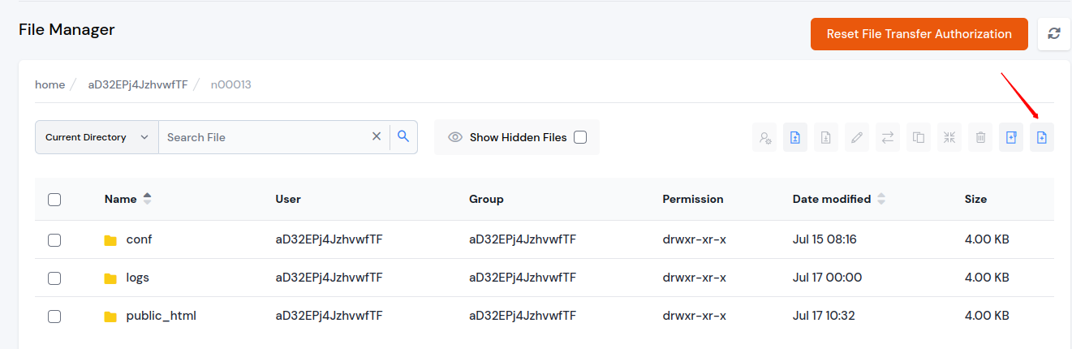Viewport: 1072px width, 349px height.
Task: Go to home in breadcrumb
Action: tap(50, 84)
